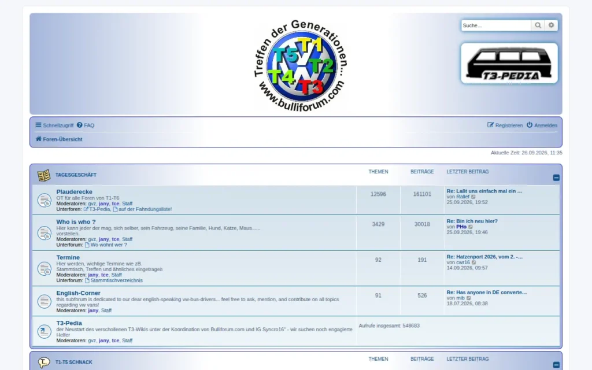Open the Termine forum
592x370 pixels.
tap(68, 257)
